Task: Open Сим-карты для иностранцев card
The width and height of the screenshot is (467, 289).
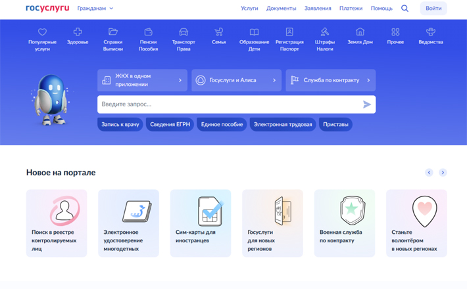Action: [201, 223]
